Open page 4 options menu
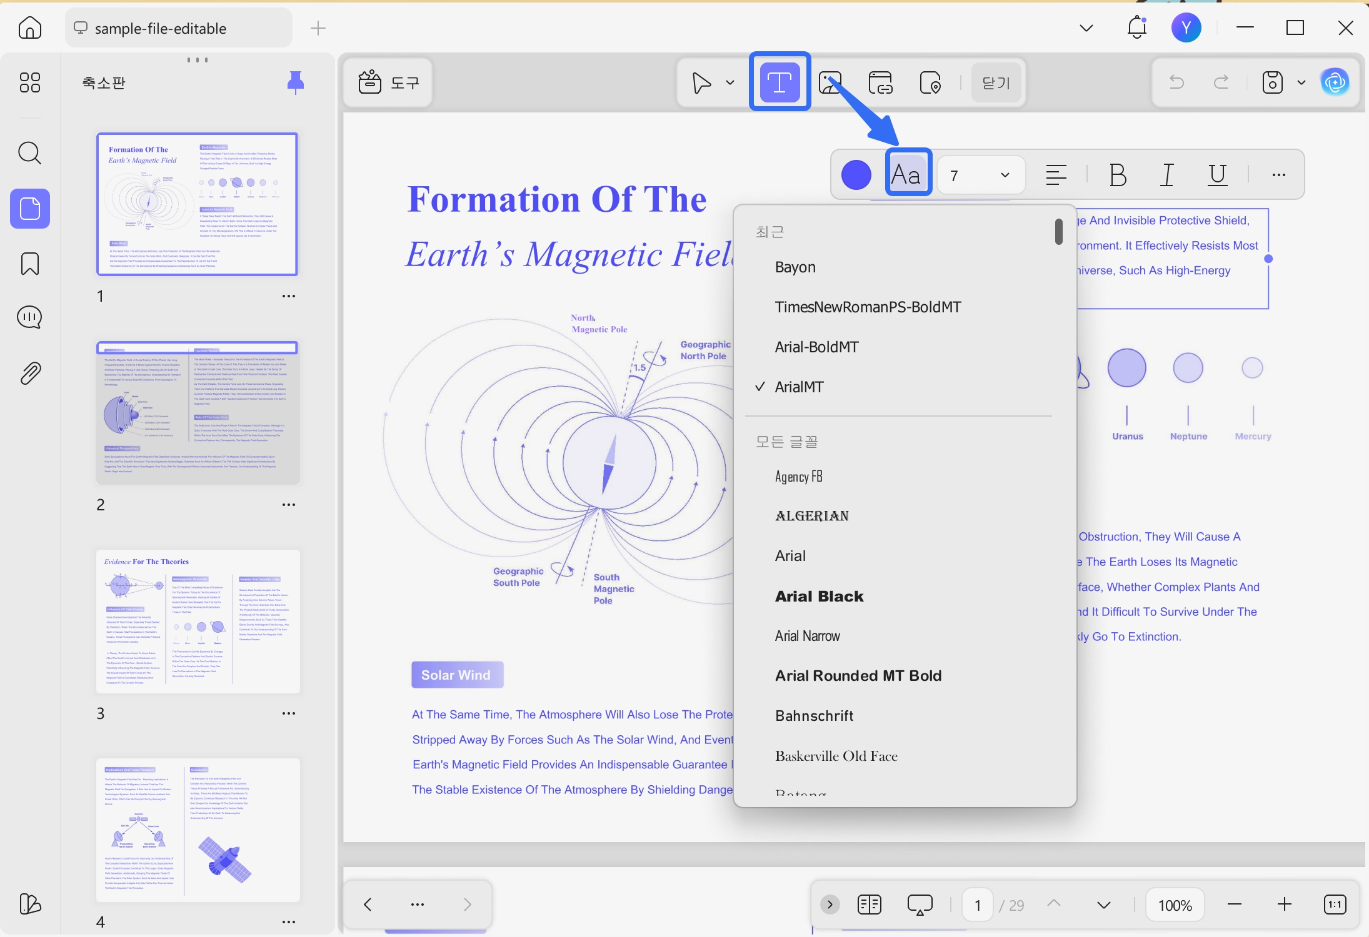Image resolution: width=1369 pixels, height=937 pixels. [289, 922]
